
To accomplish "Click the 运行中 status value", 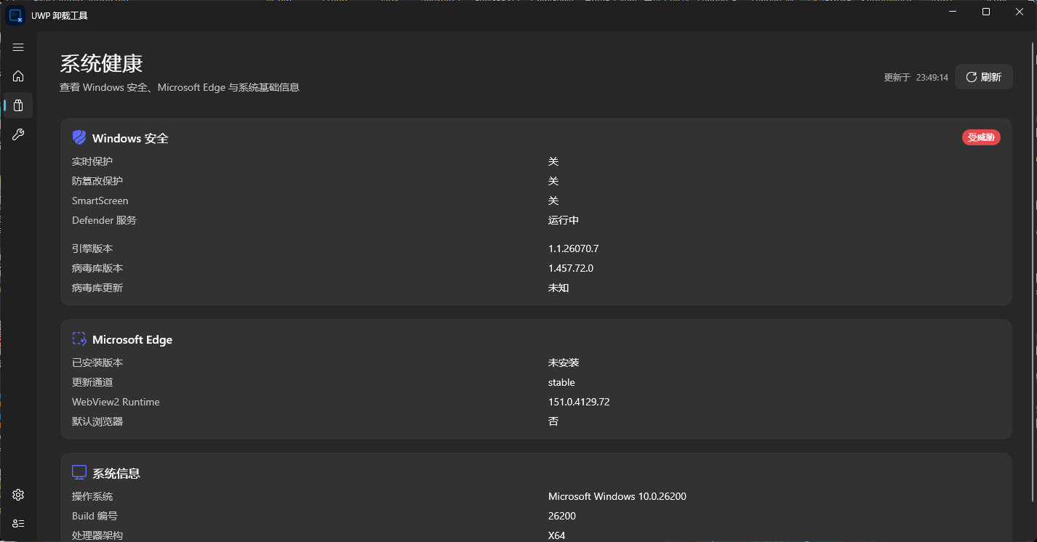I will [x=564, y=220].
